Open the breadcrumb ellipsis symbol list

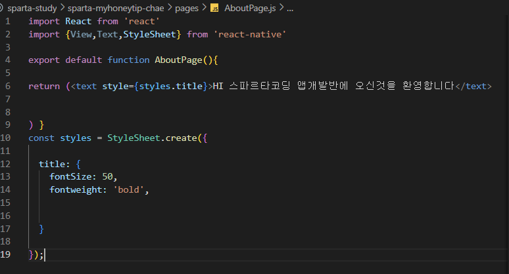pyautogui.click(x=290, y=9)
